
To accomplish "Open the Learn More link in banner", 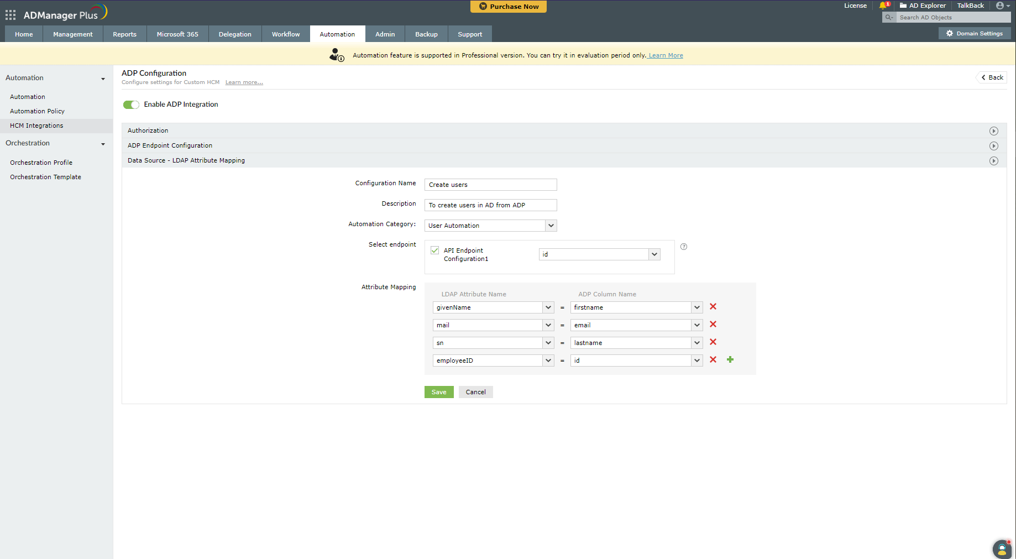I will (666, 55).
